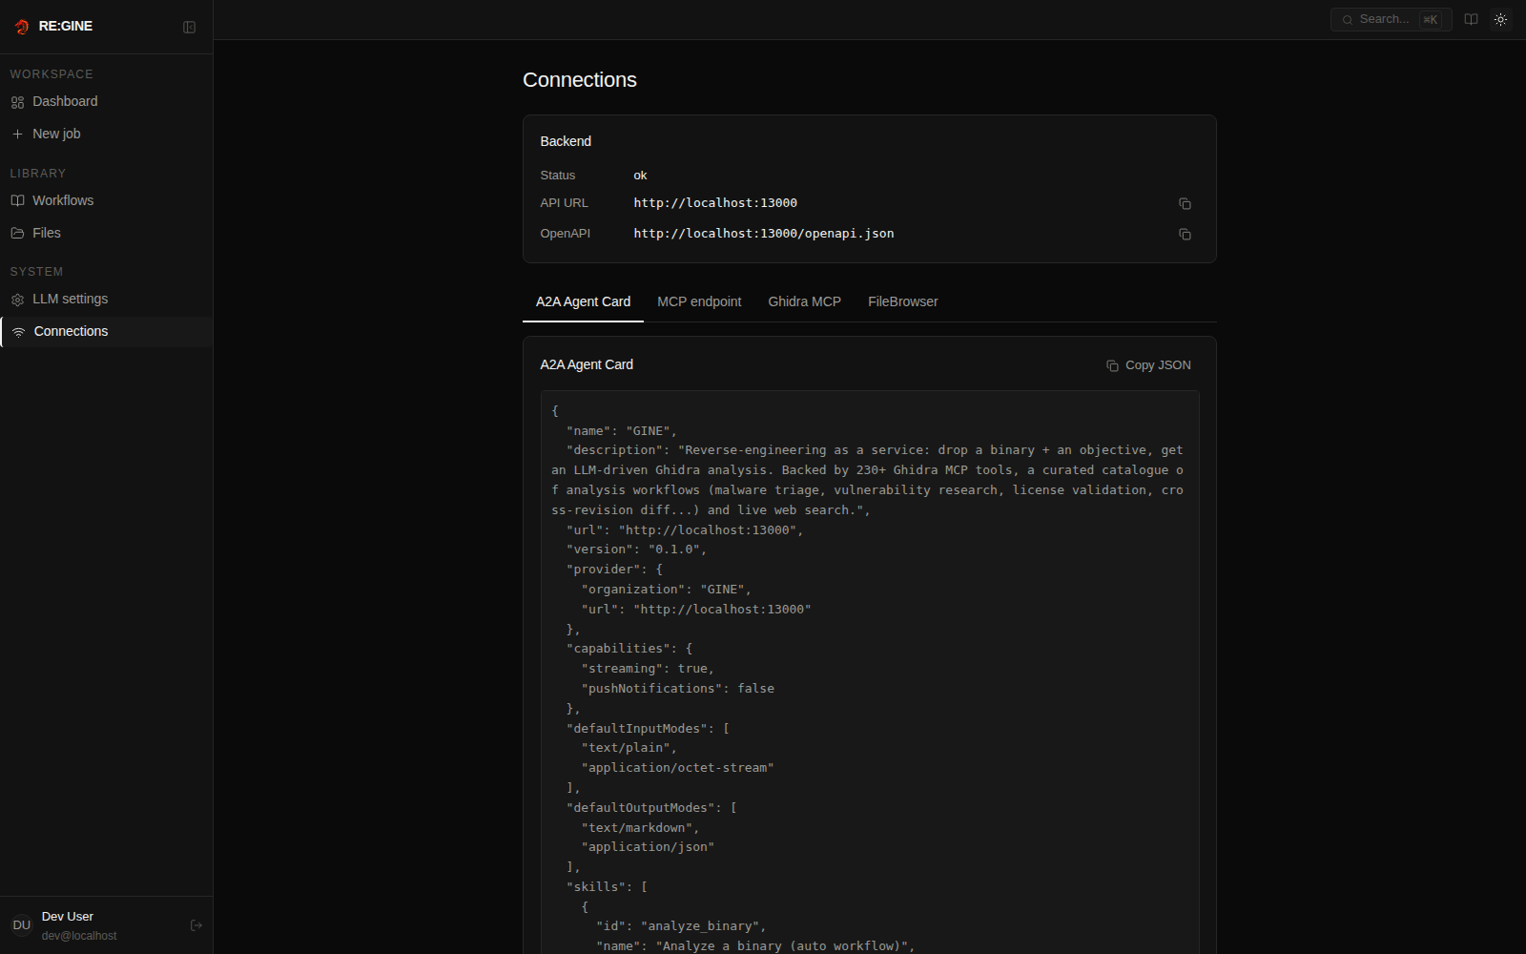Click the "organization": "GINE" JSON line
1526x954 pixels.
click(x=666, y=590)
